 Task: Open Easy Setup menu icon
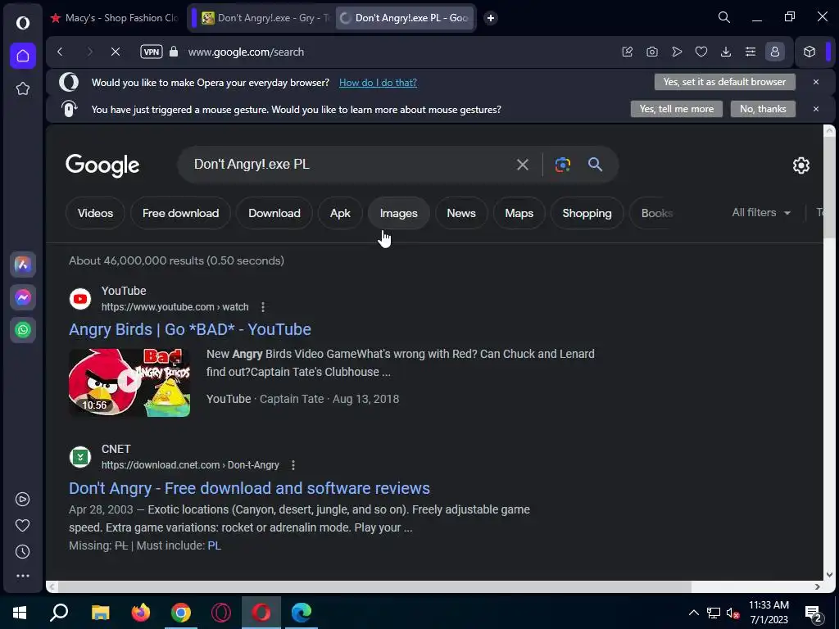(x=751, y=52)
